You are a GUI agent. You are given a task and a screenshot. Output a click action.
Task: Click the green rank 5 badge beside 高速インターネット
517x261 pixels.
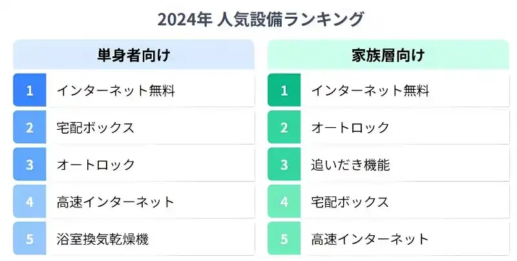(x=284, y=239)
